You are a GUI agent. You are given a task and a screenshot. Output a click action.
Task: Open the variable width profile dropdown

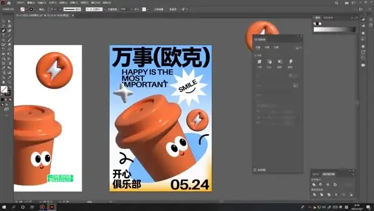pyautogui.click(x=83, y=9)
